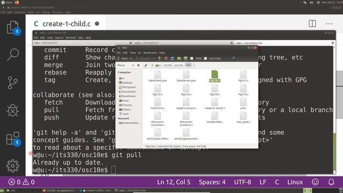Image resolution: width=343 pixels, height=193 pixels.
Task: Open the VS Code Manage gear icon
Action: 13,166
